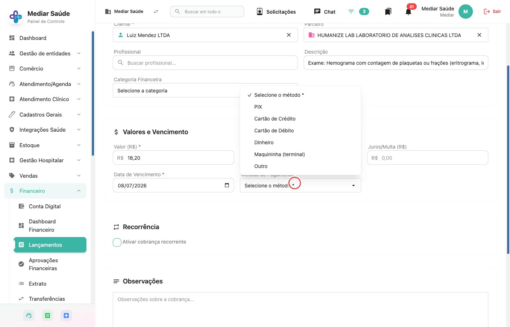Click the green document icon in bottom bar
Viewport: 510px width, 327px height.
click(x=48, y=315)
